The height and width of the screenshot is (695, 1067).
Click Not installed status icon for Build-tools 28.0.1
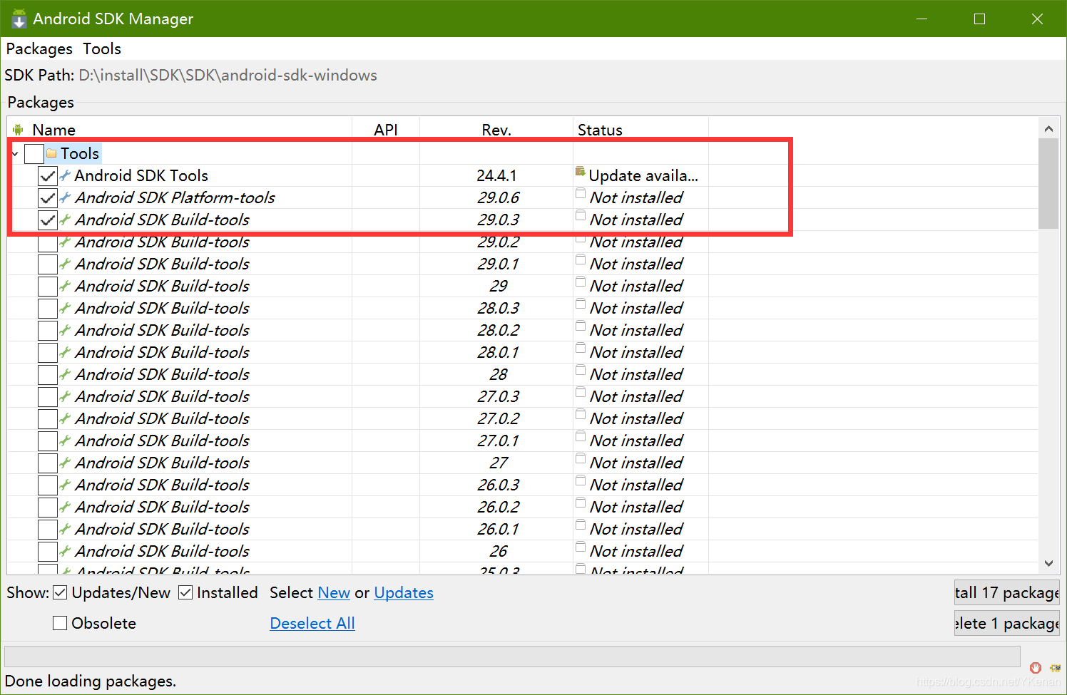click(581, 349)
